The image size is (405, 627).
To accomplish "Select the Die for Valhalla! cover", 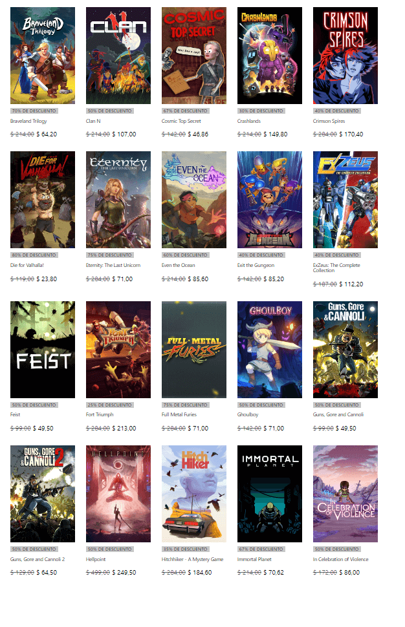I will pyautogui.click(x=43, y=200).
